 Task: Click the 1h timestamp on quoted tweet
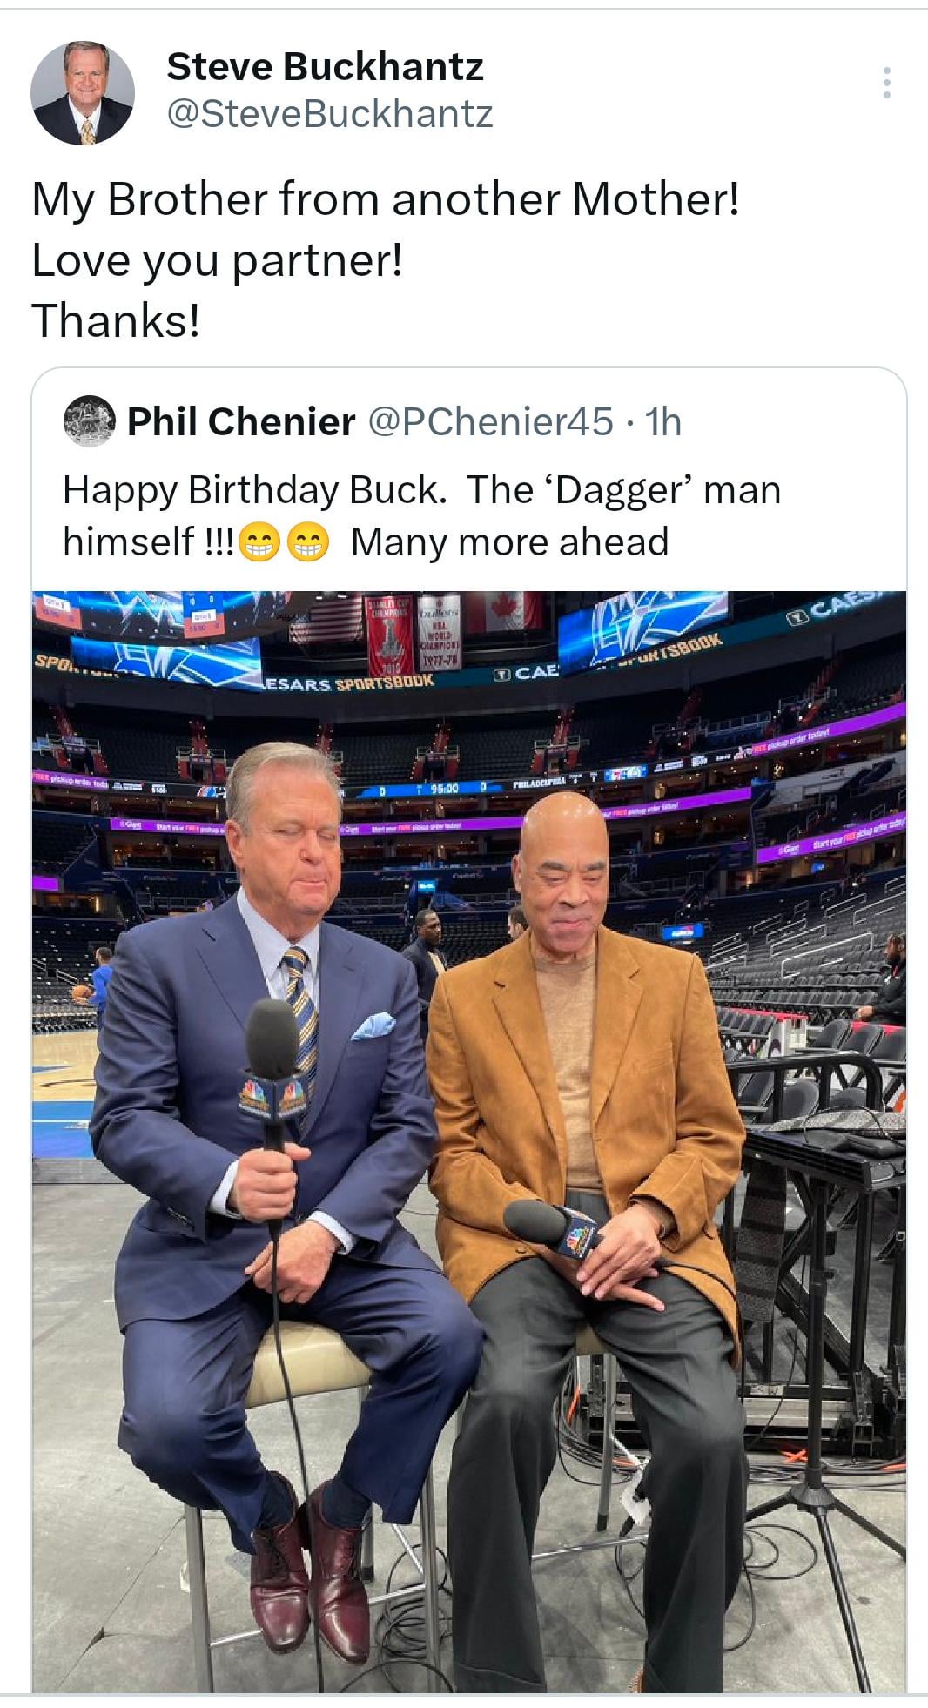(662, 422)
